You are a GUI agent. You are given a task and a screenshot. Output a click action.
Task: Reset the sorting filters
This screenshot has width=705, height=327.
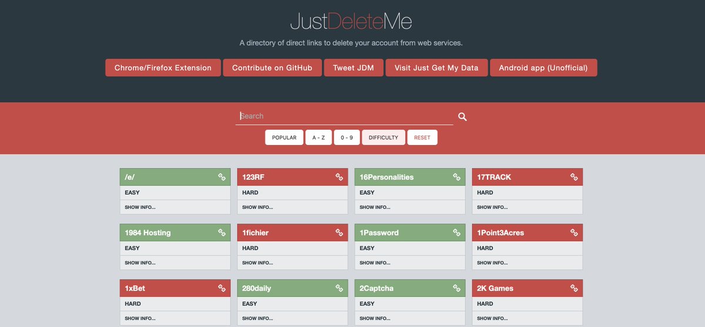[422, 137]
